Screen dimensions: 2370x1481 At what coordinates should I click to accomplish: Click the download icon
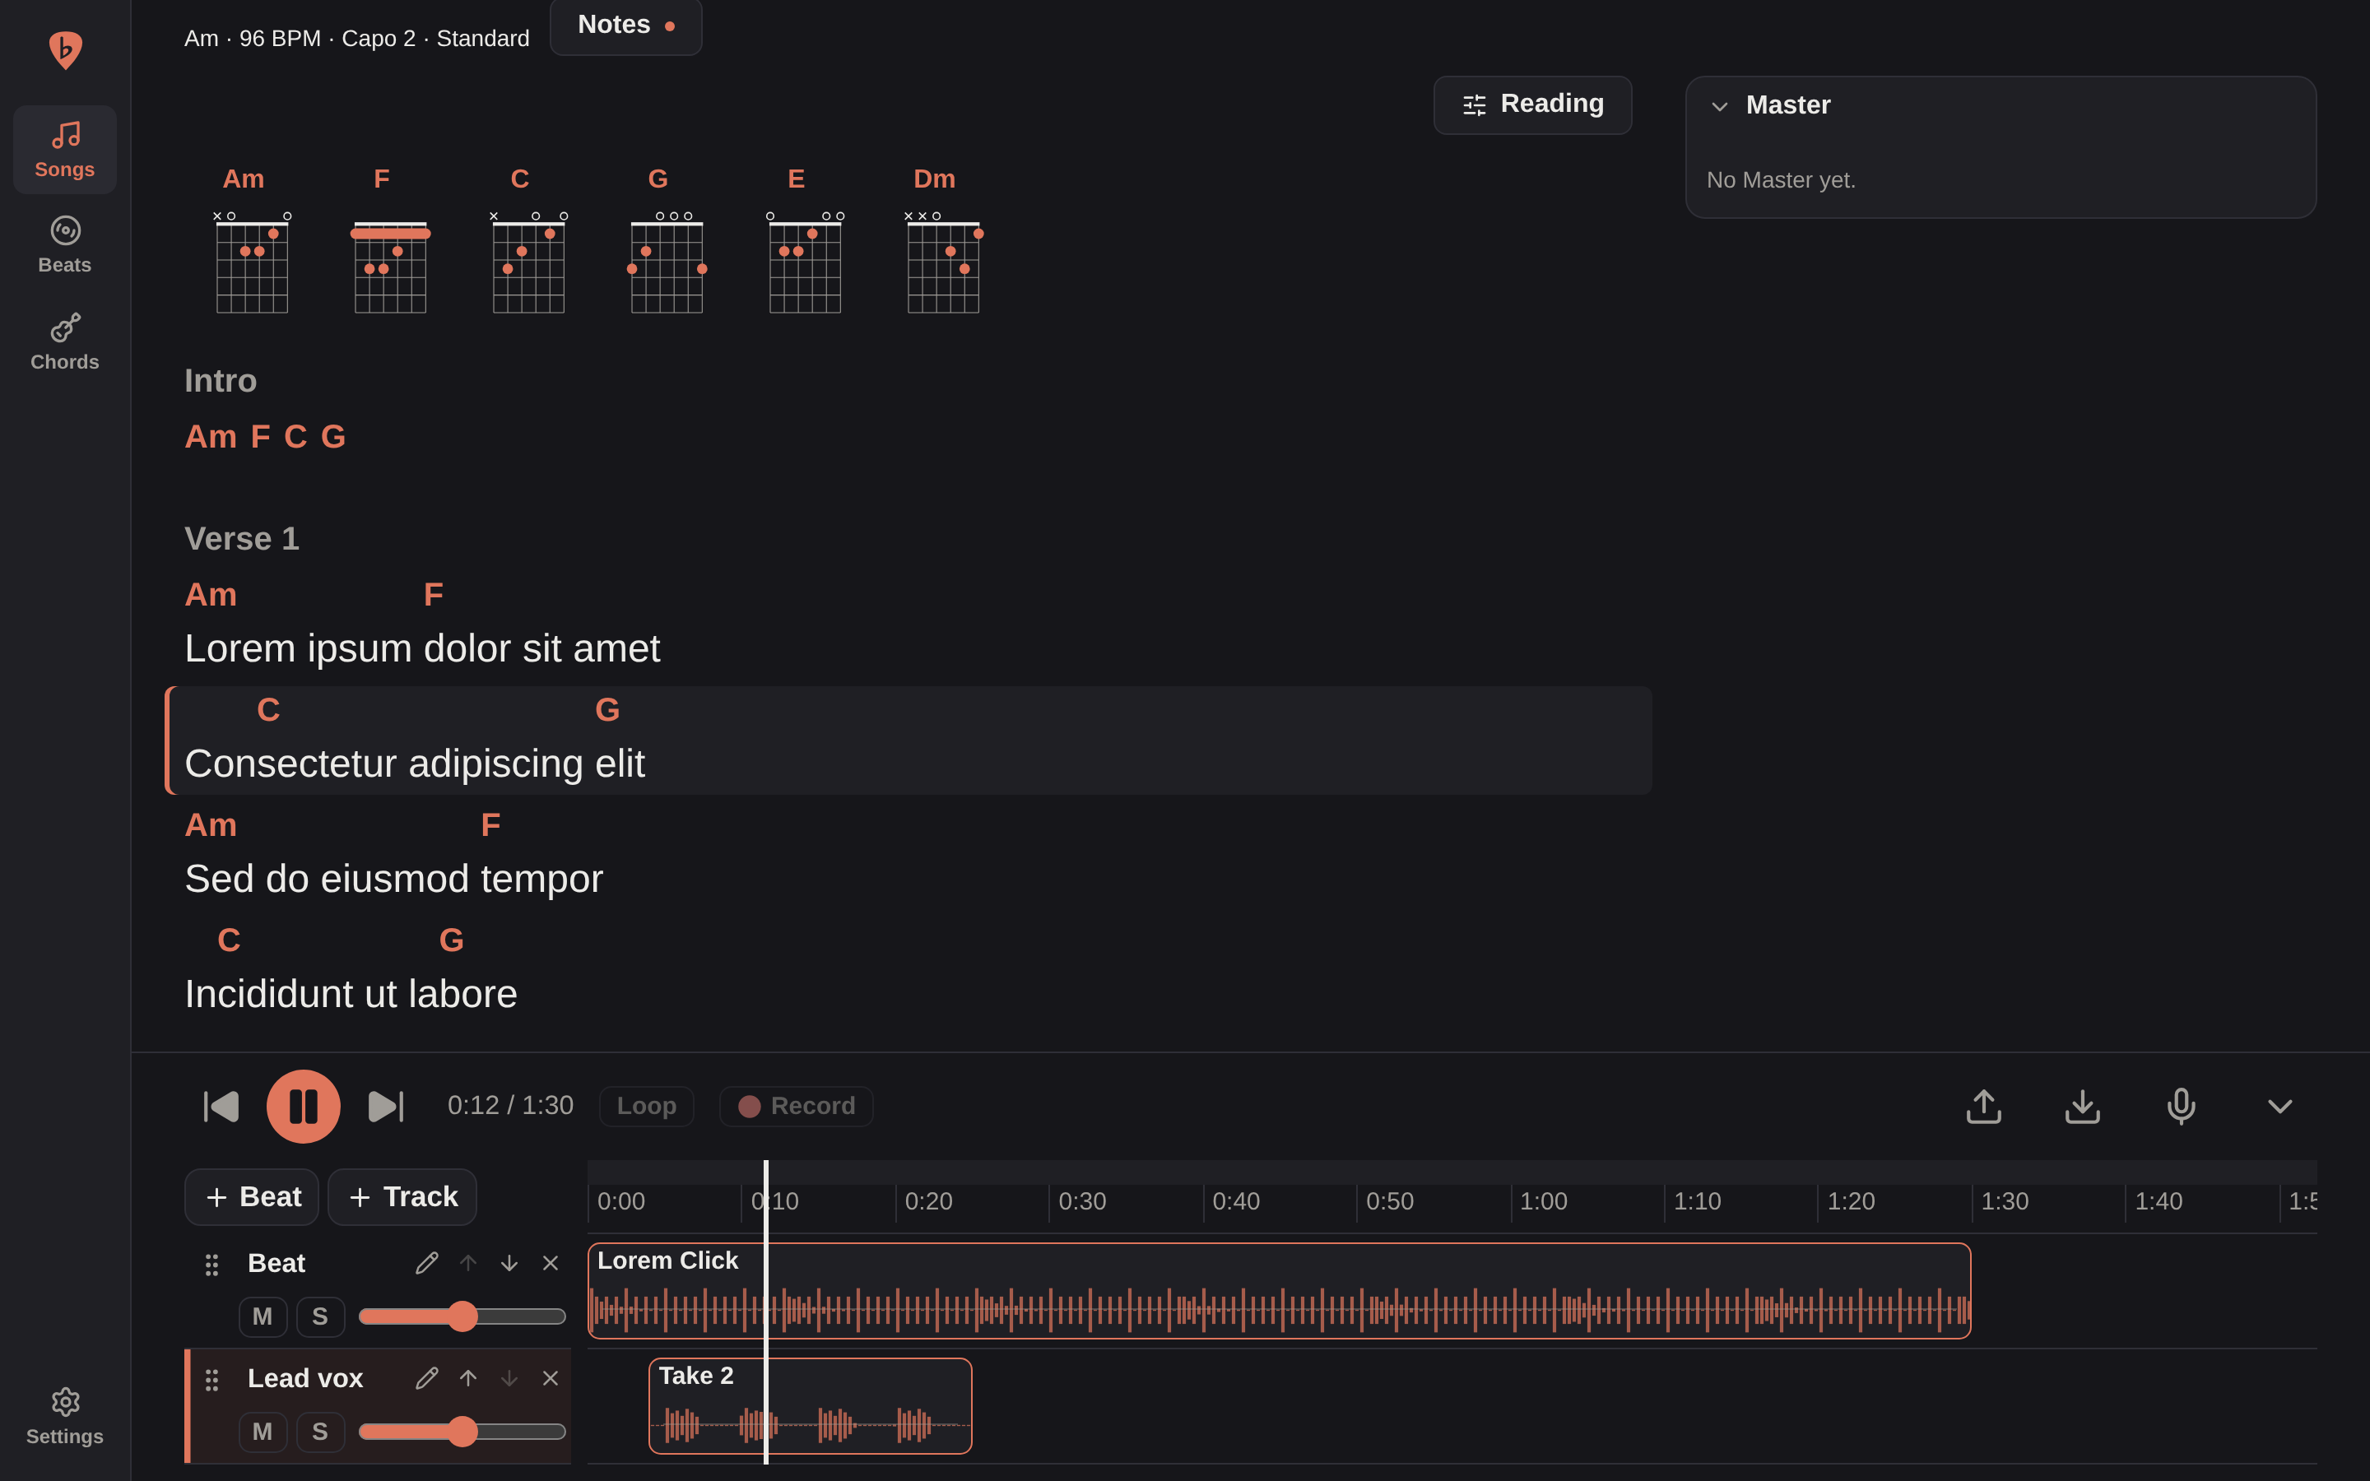pyautogui.click(x=2082, y=1106)
